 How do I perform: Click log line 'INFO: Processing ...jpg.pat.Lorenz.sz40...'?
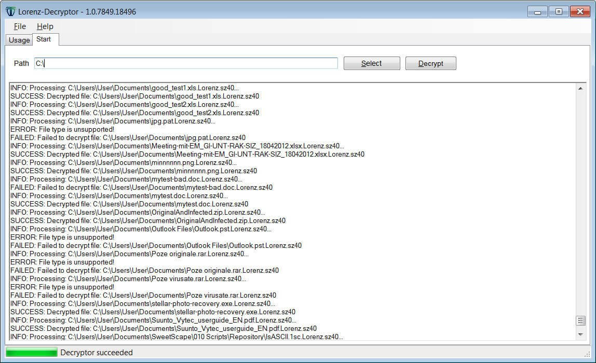click(113, 121)
